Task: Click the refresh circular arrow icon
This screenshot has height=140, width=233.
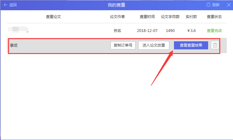Action: [x=208, y=5]
